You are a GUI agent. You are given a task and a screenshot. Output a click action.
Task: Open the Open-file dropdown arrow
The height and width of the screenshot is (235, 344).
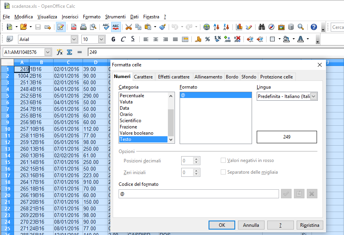31,27
